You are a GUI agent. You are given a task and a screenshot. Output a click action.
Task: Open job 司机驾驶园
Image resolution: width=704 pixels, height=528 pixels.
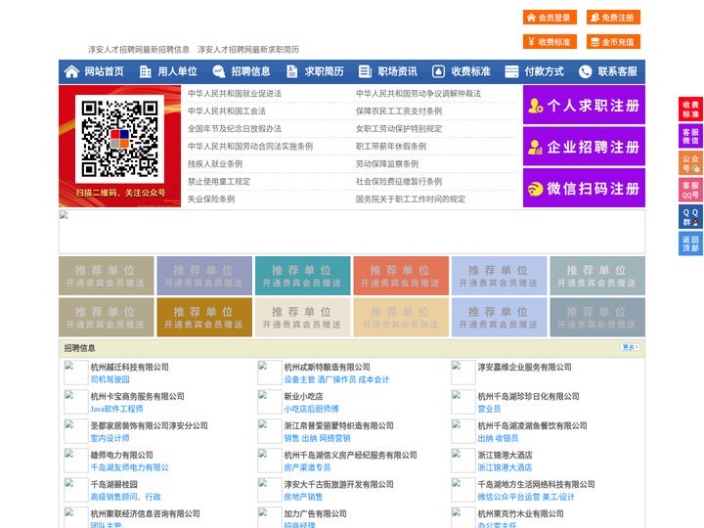110,379
